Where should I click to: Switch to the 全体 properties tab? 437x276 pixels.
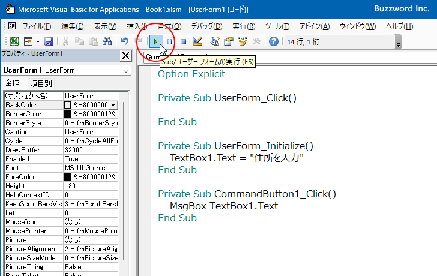tap(13, 83)
